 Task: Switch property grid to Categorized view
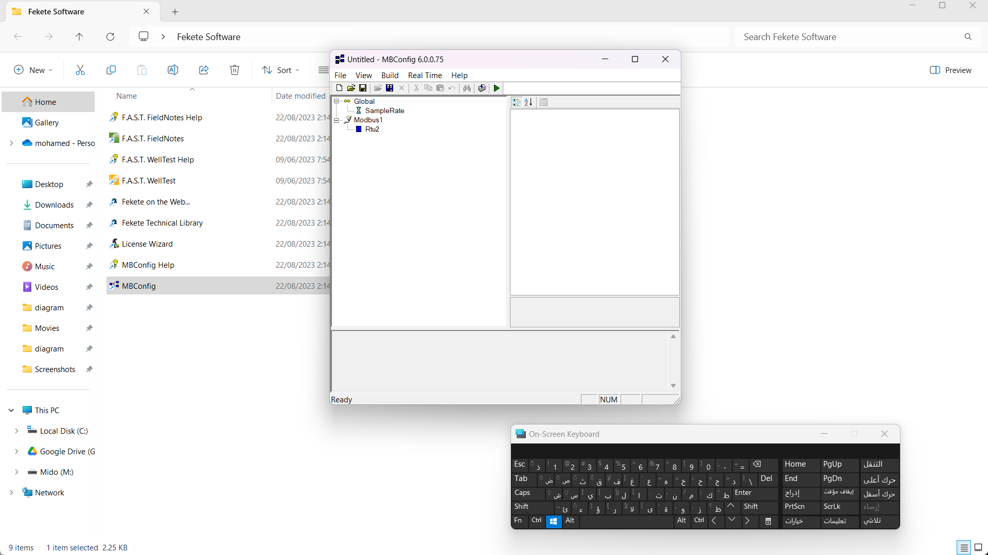pyautogui.click(x=516, y=102)
